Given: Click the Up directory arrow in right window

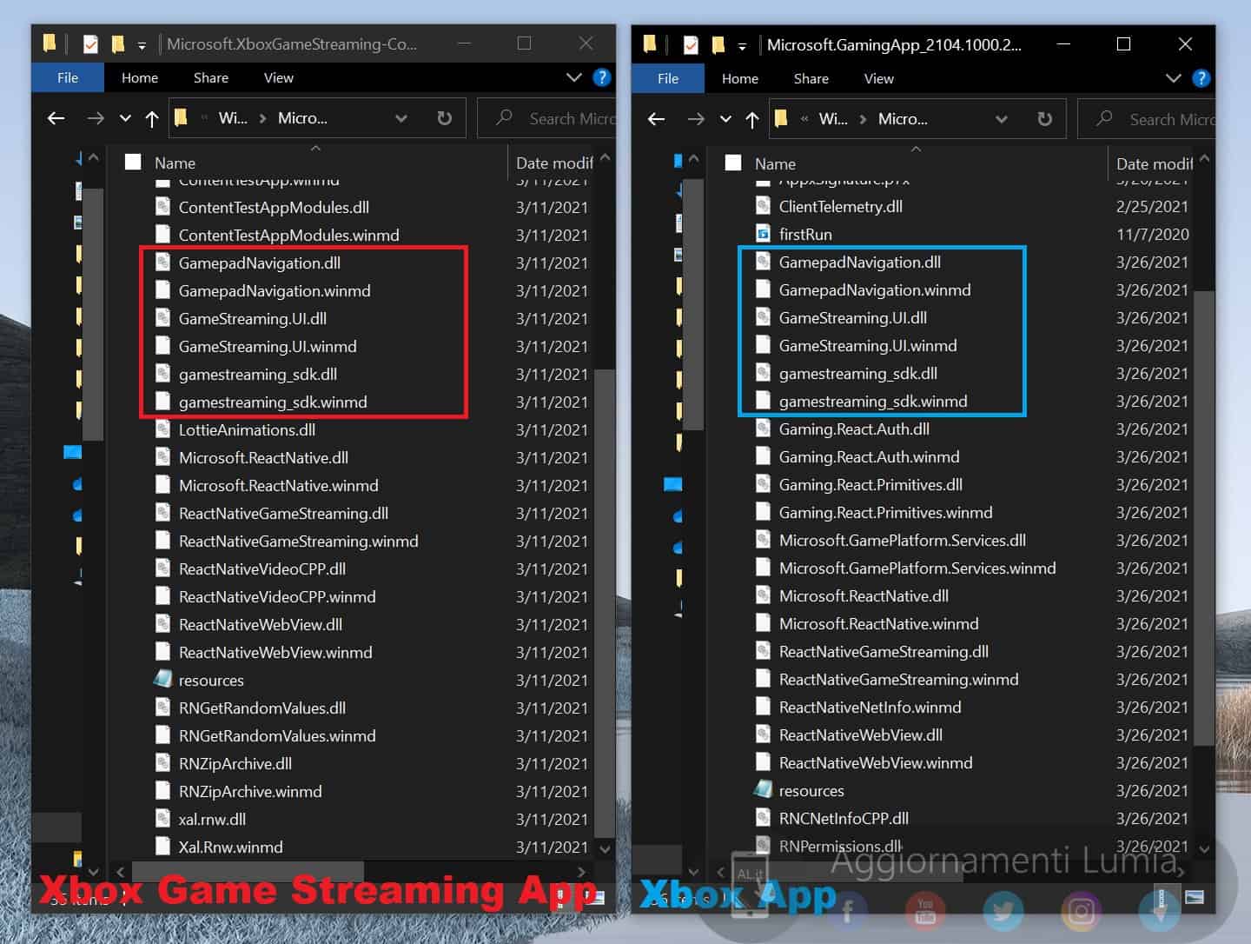Looking at the screenshot, I should [752, 119].
